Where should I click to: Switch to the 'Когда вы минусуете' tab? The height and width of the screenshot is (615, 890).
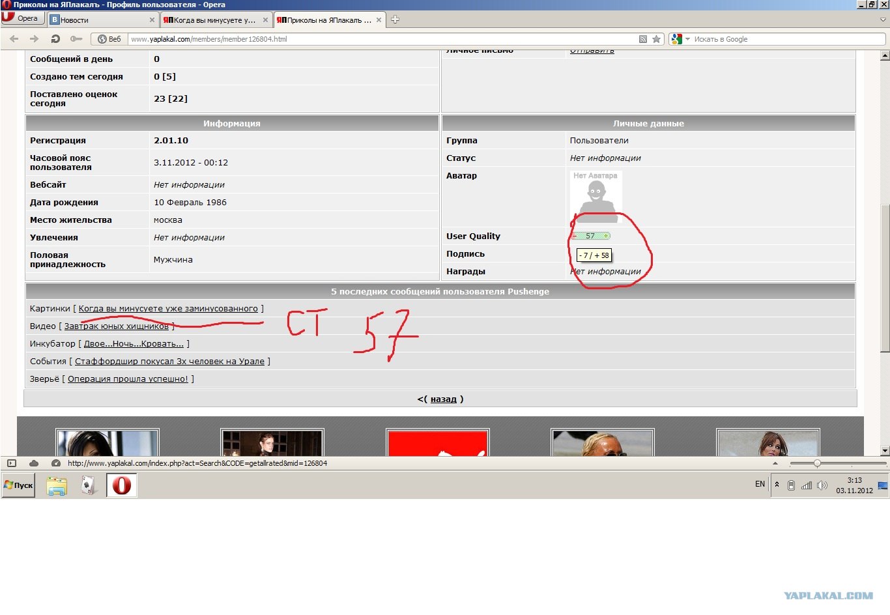click(x=216, y=20)
